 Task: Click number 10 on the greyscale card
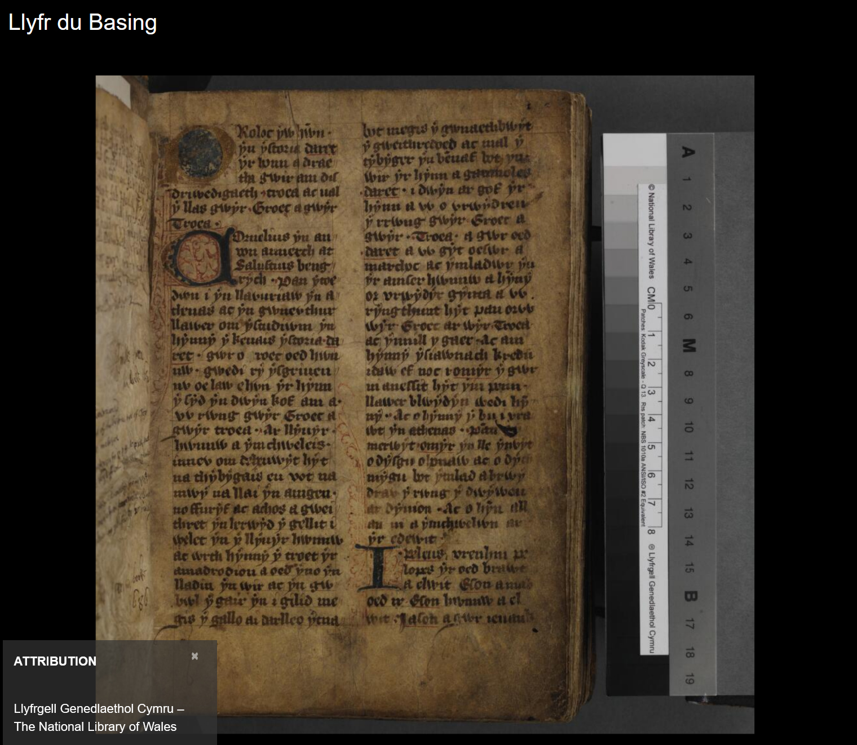pos(688,428)
